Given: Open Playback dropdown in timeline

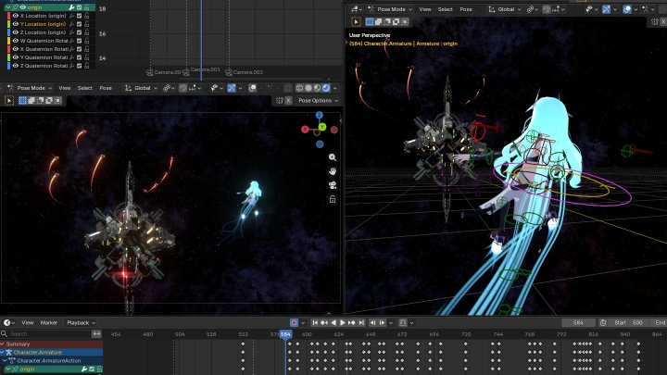Looking at the screenshot, I should tap(81, 323).
